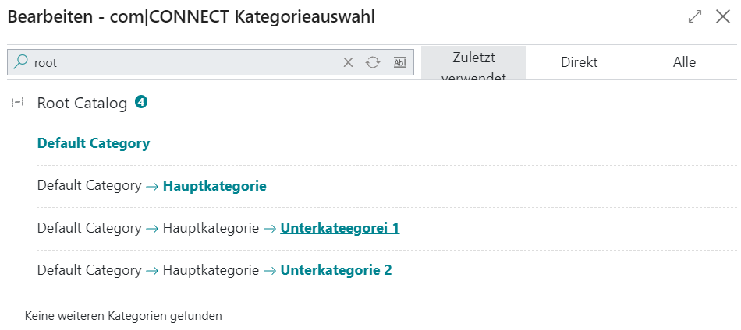Click the count badge showing 4
This screenshot has height=330, width=741.
click(x=141, y=101)
